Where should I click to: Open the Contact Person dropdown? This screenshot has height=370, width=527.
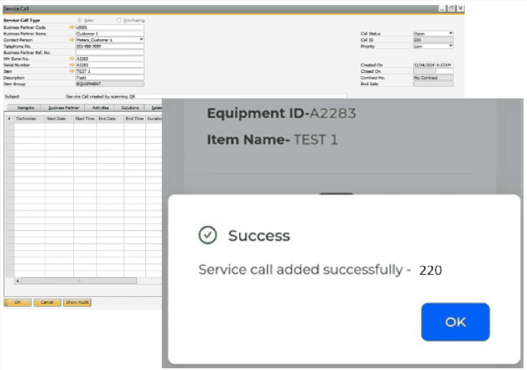coord(141,40)
